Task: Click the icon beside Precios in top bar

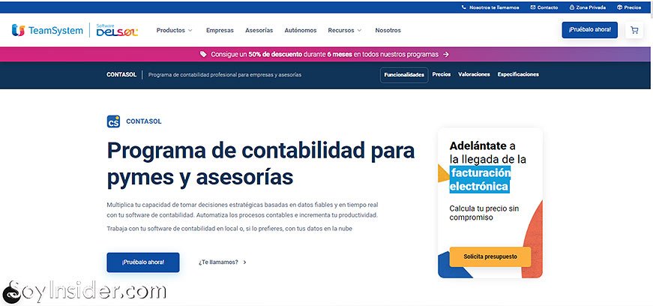Action: point(619,7)
